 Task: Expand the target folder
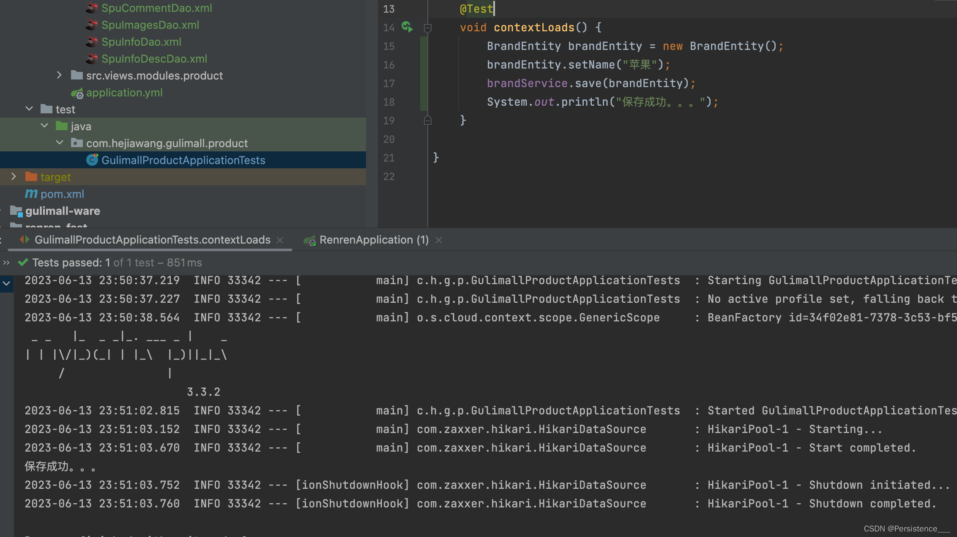(x=14, y=177)
